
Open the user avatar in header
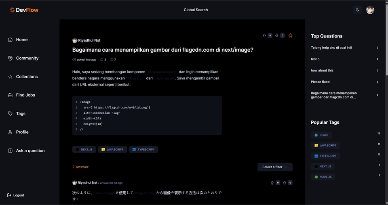point(370,10)
